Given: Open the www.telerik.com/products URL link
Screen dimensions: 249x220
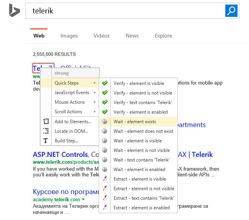Looking at the screenshot, I should point(66,162).
